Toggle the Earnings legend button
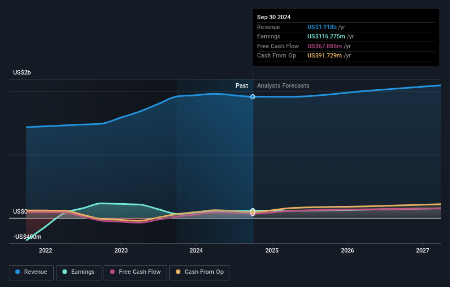This screenshot has width=450, height=287. tap(78, 272)
